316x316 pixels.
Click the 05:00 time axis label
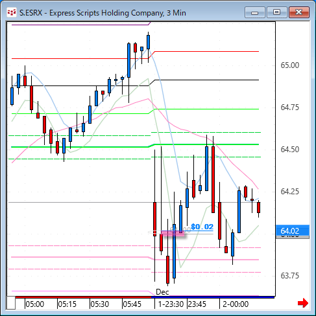coord(35,304)
